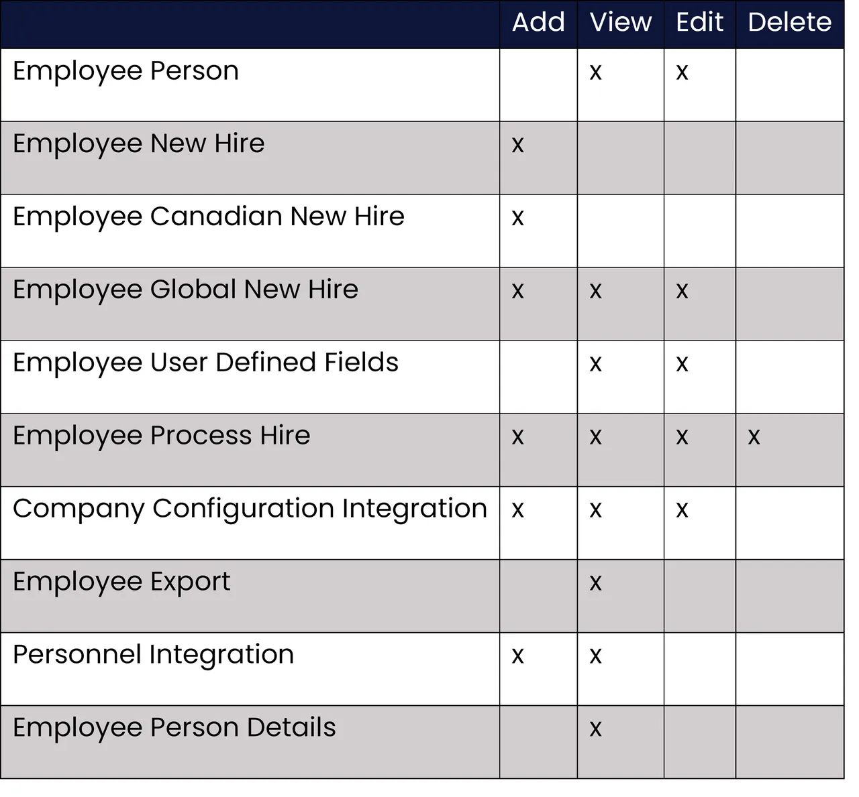Click Add x mark for Employee New Hire
Screen dimensions: 859x797
click(x=517, y=145)
